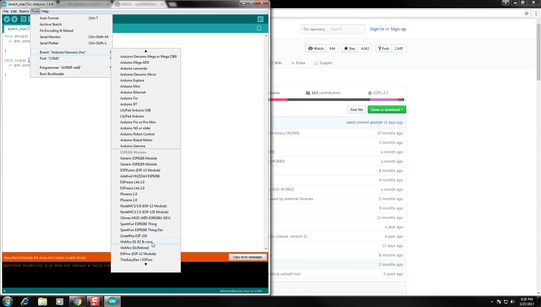Choose NodeMCU 1.0 (ESP-12E Module) board
The height and width of the screenshot is (307, 541).
(144, 212)
